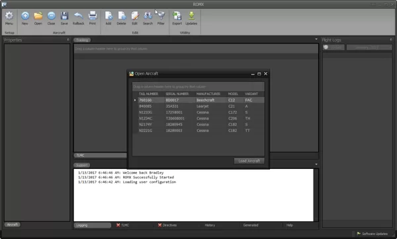The height and width of the screenshot is (239, 397).
Task: Select aircraft row N1234C
Action: coord(198,118)
